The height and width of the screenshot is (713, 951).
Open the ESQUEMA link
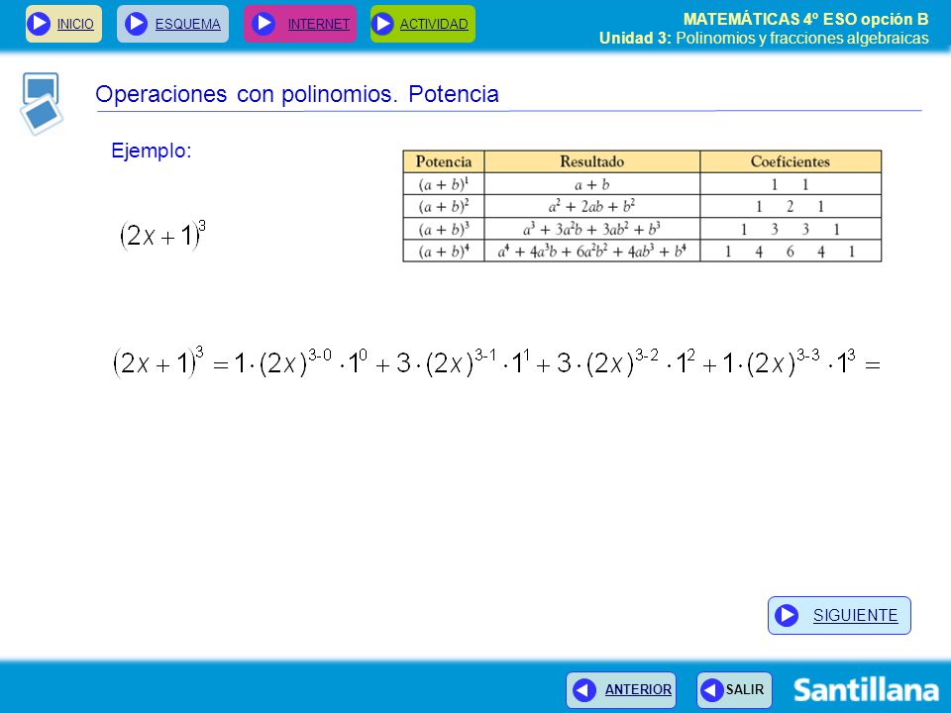[187, 24]
